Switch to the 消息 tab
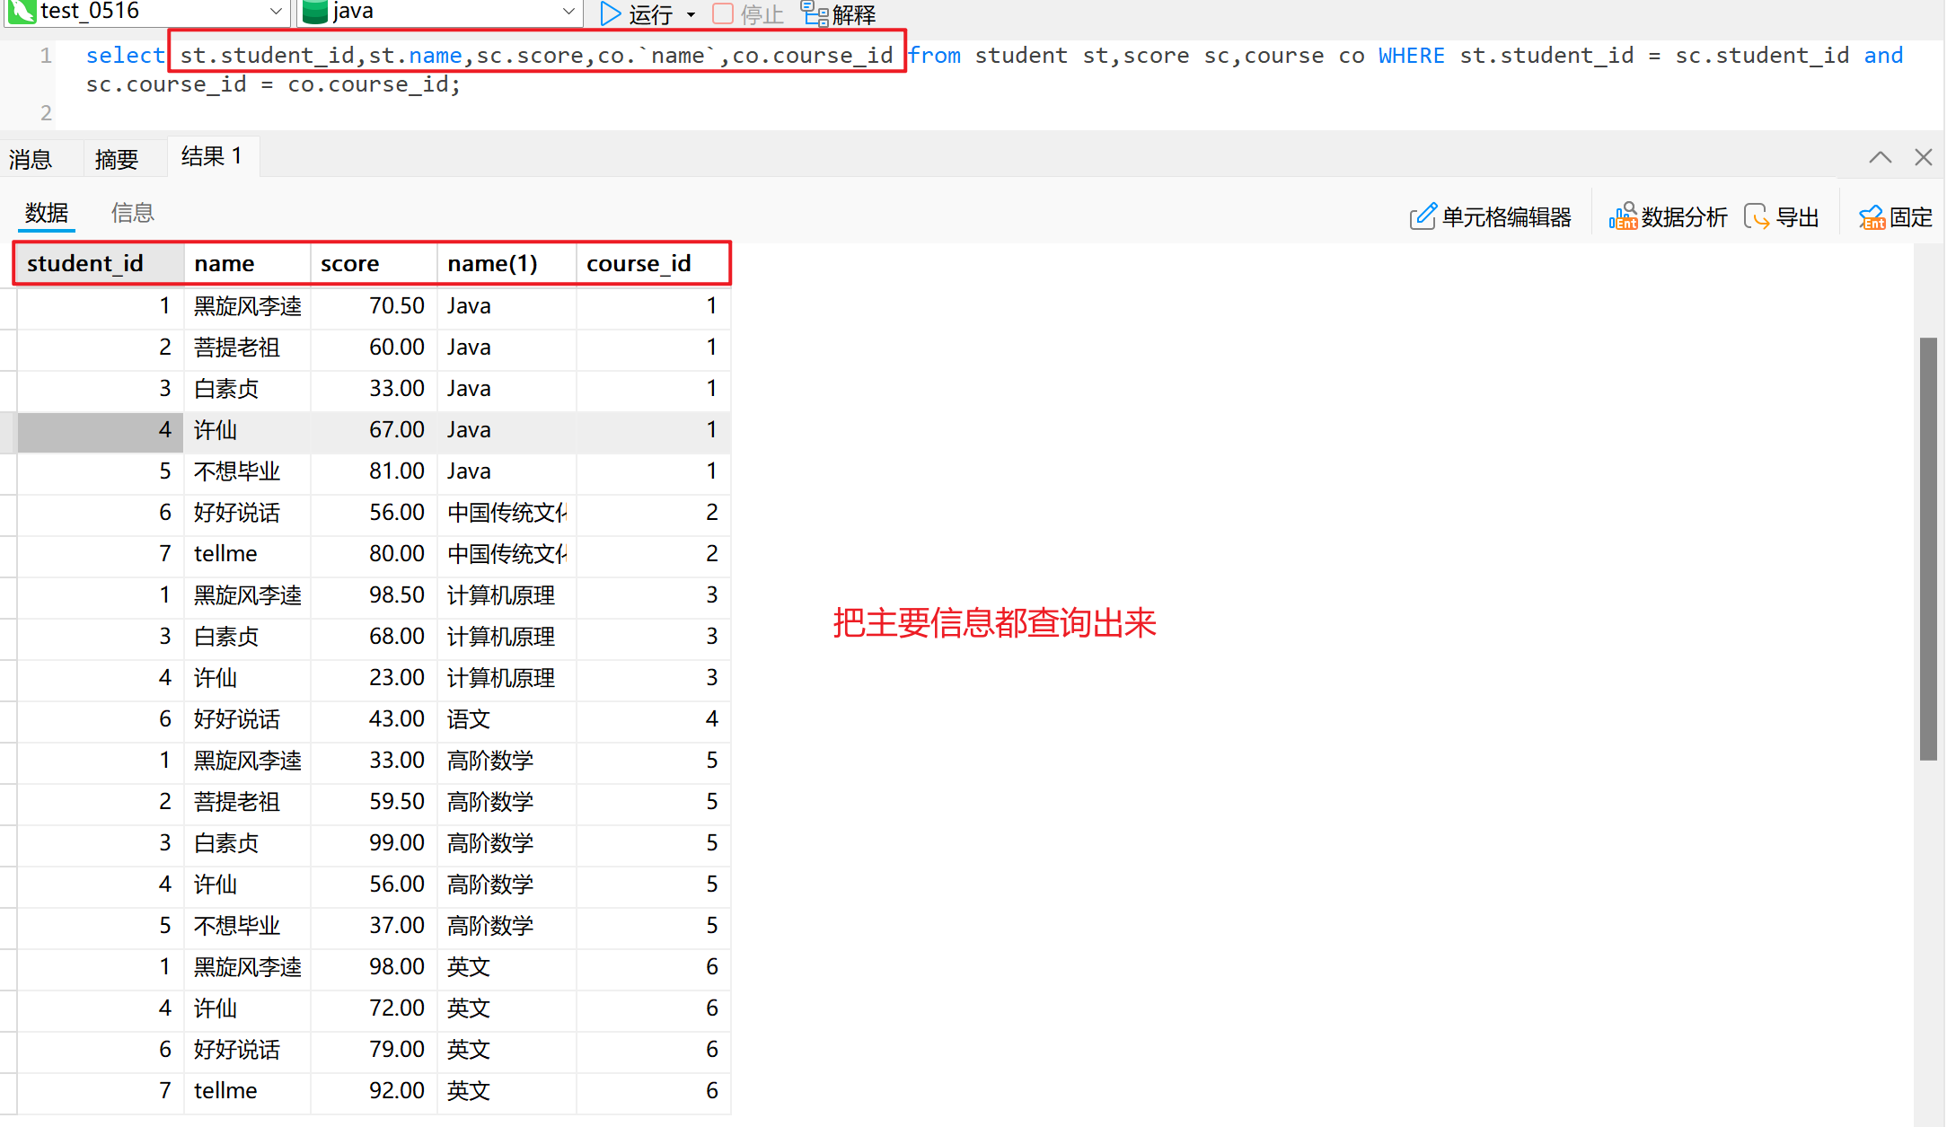This screenshot has width=1947, height=1127. 31,159
